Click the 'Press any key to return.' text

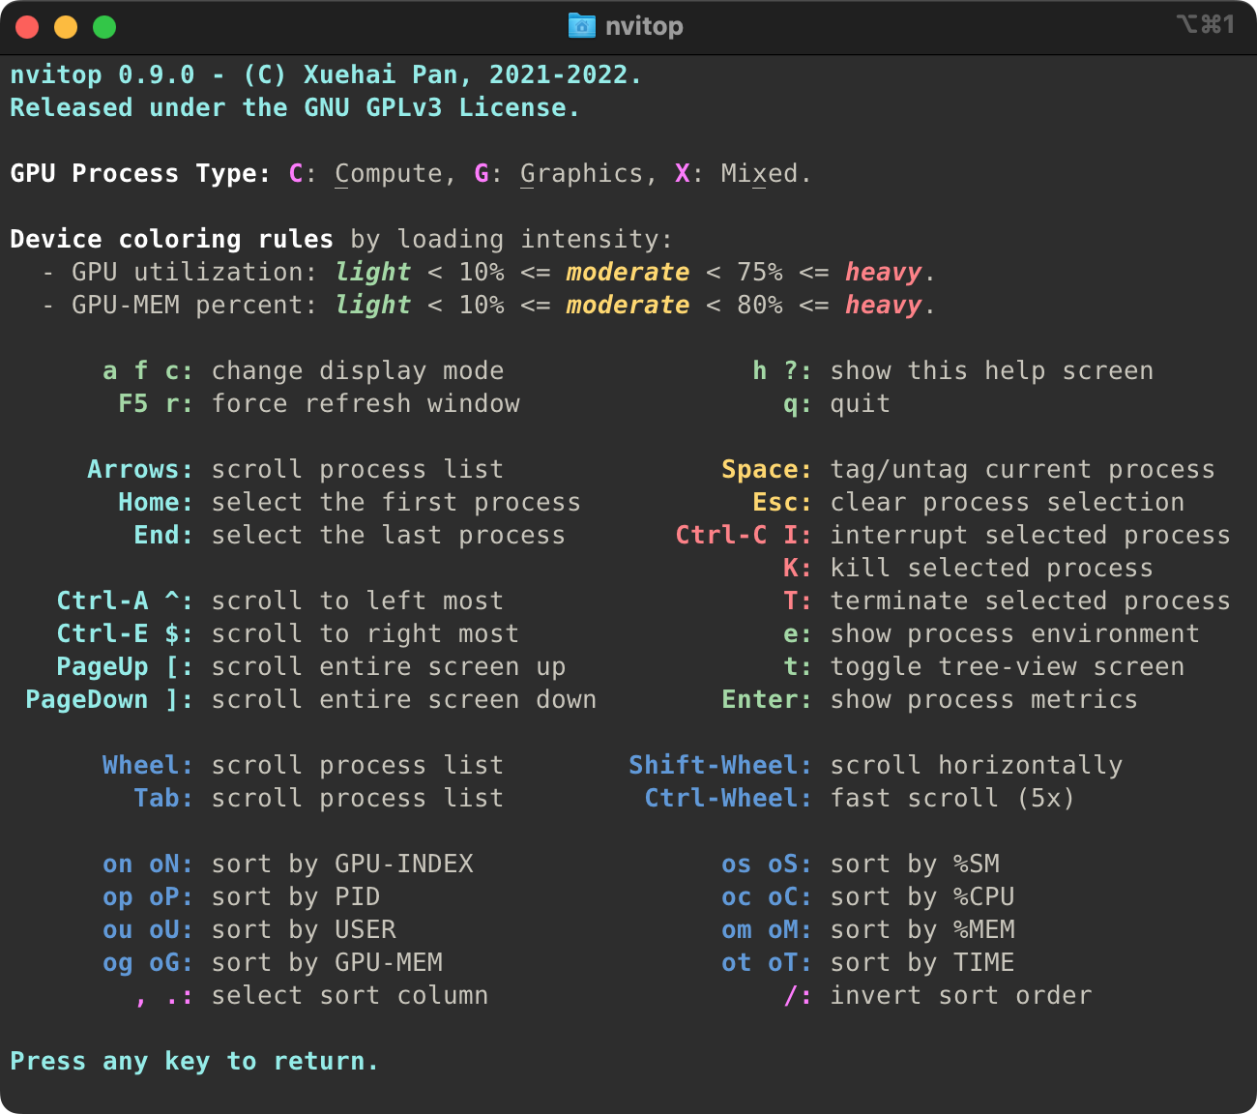tap(193, 1061)
